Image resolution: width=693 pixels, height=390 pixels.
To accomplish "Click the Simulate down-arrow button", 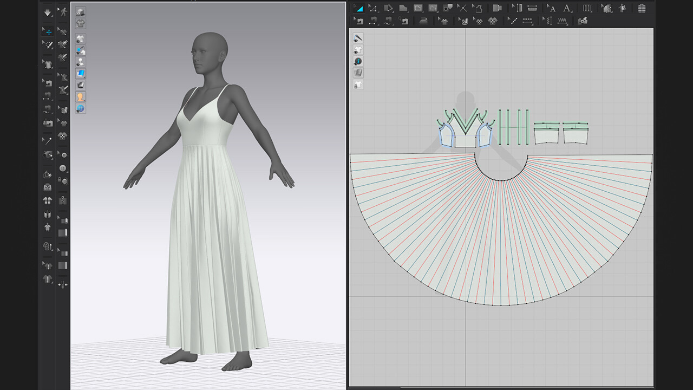I will point(48,12).
